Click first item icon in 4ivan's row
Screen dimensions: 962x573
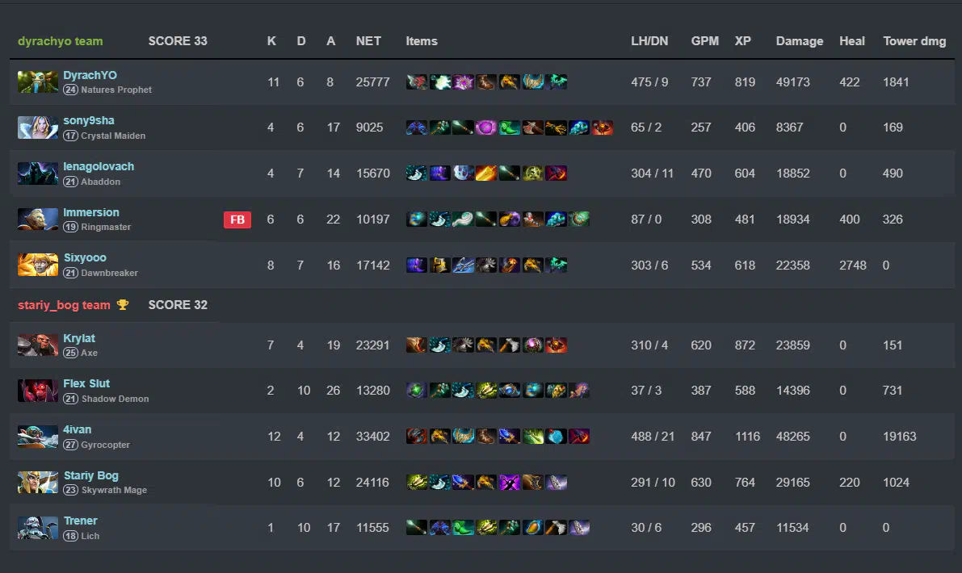point(417,437)
